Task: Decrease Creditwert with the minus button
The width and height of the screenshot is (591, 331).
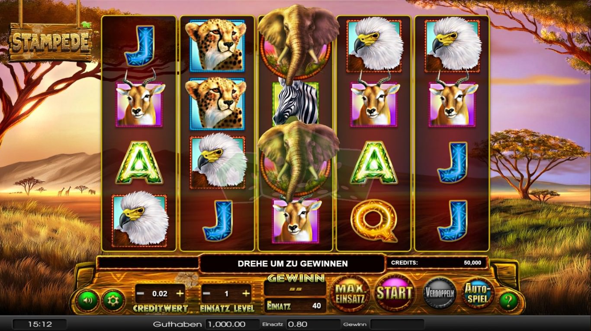Action: click(x=140, y=293)
